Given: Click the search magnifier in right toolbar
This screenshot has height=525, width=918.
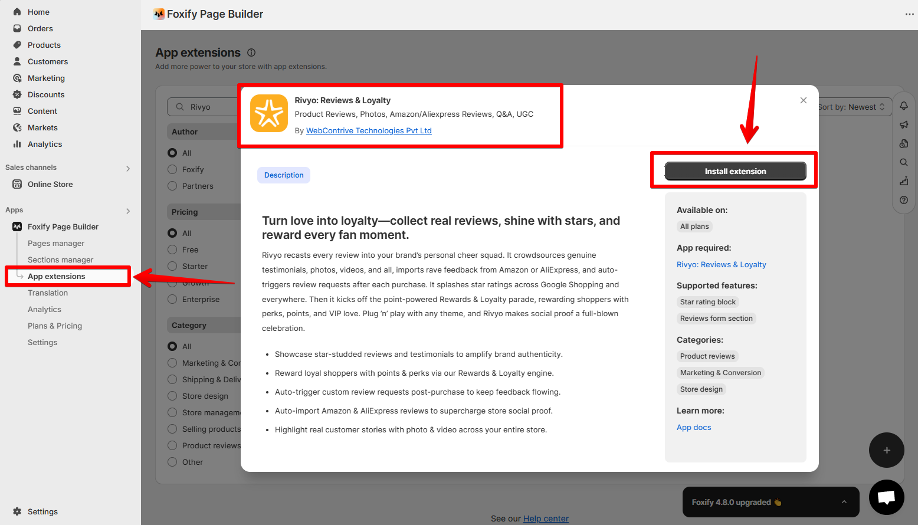Looking at the screenshot, I should coord(903,162).
